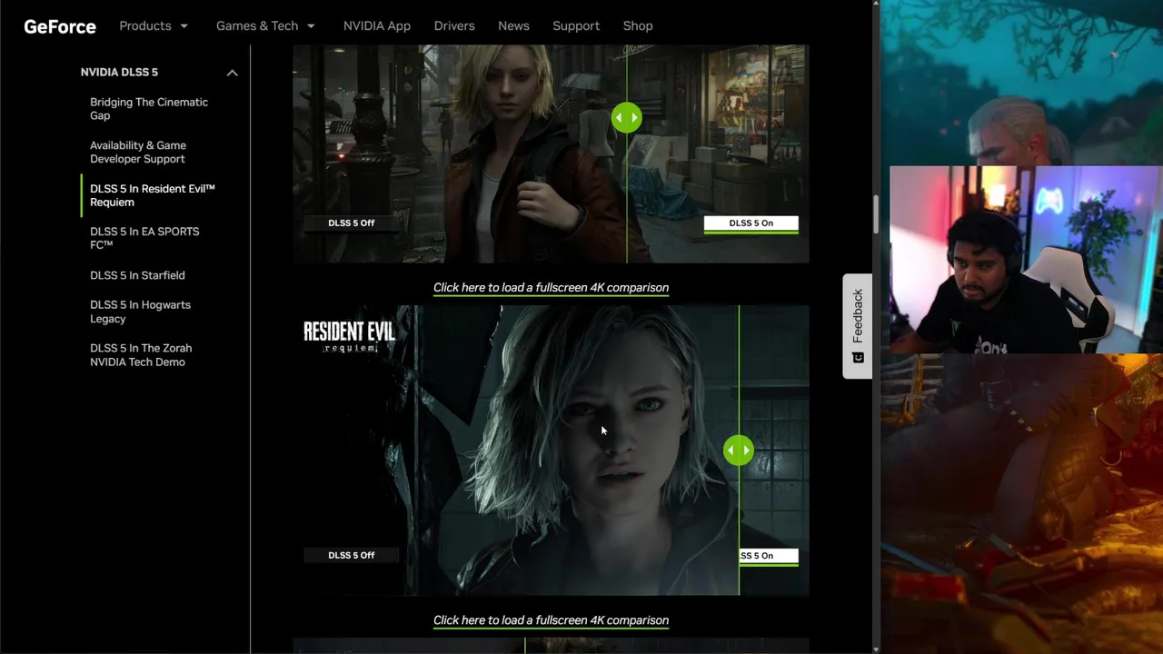Viewport: 1163px width, 654px height.
Task: Select DLSS 5 Off label in lower comparison
Action: pos(352,555)
